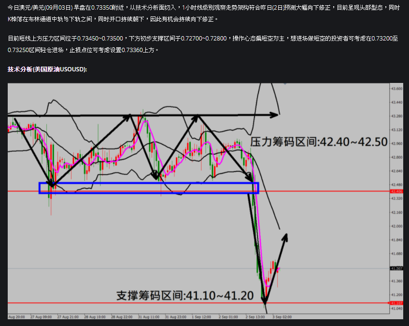
Task: Click the red 41.107 price tag
Action: tap(396, 303)
